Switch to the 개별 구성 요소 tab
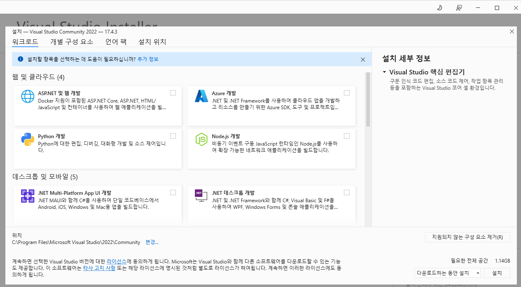Viewport: 521px width, 287px height. point(72,42)
